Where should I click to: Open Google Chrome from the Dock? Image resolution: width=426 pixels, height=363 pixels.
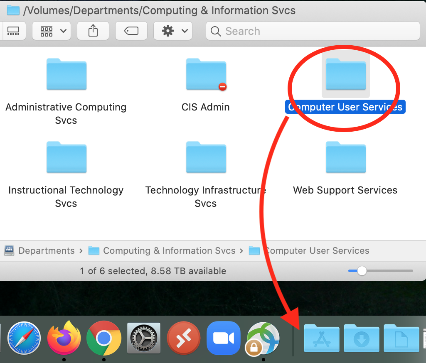(x=103, y=338)
